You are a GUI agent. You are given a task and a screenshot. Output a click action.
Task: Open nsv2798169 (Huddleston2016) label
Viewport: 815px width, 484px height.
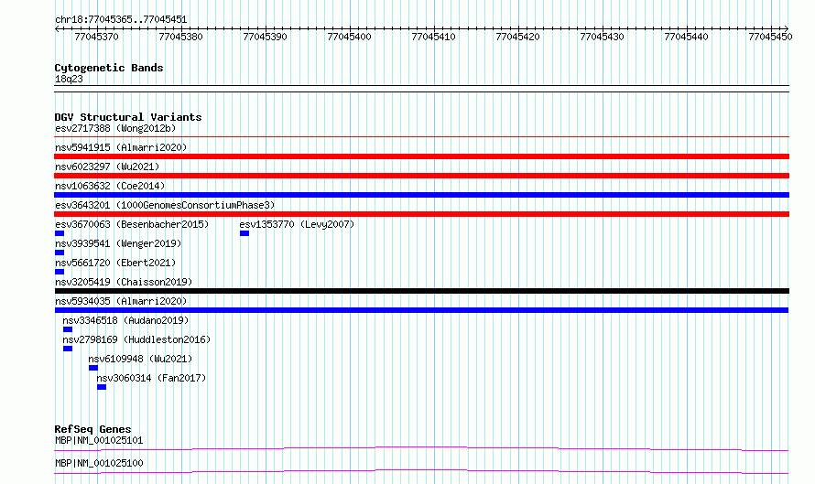(136, 339)
